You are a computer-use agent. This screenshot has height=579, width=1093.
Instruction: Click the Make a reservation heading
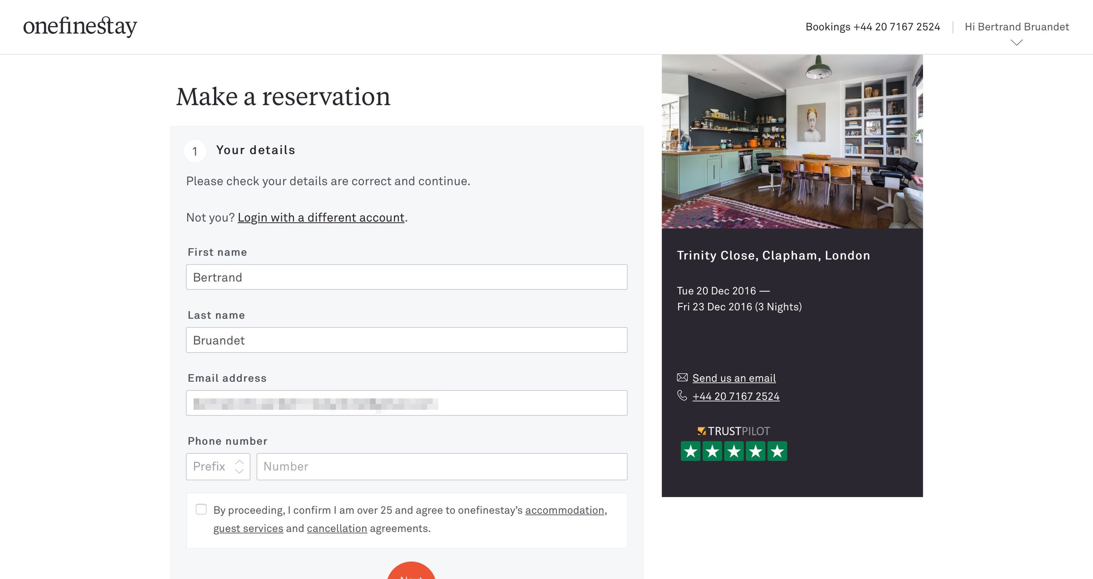click(x=283, y=97)
